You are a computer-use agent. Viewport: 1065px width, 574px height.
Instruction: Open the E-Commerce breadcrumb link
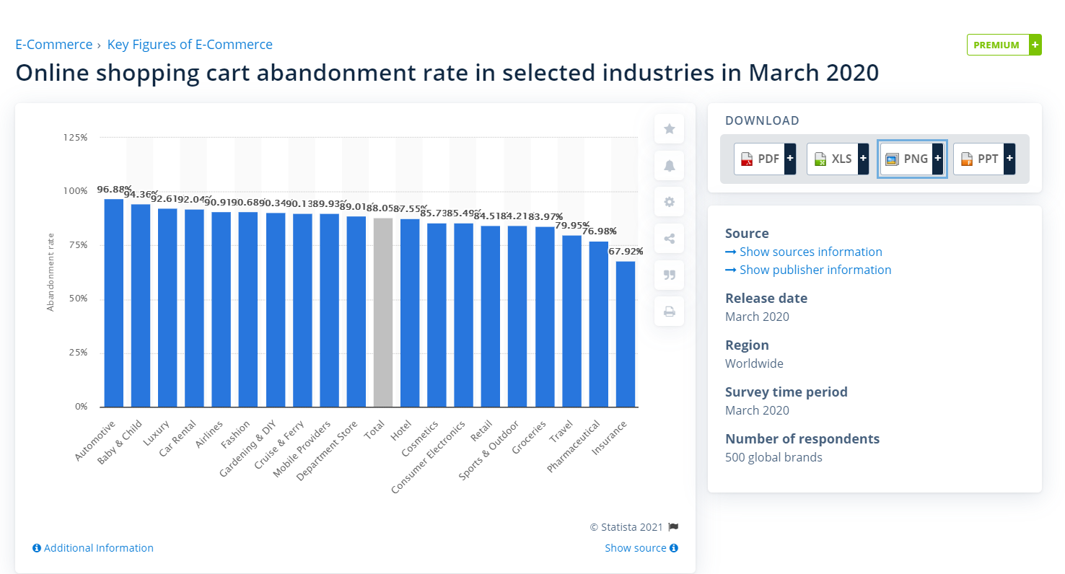click(x=54, y=45)
